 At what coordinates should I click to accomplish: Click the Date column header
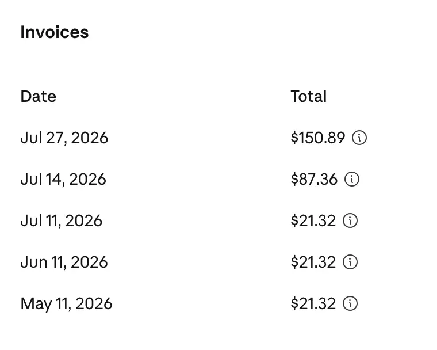38,97
